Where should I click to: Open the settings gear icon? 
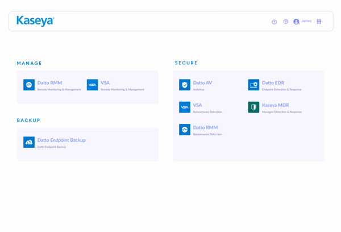(x=285, y=22)
